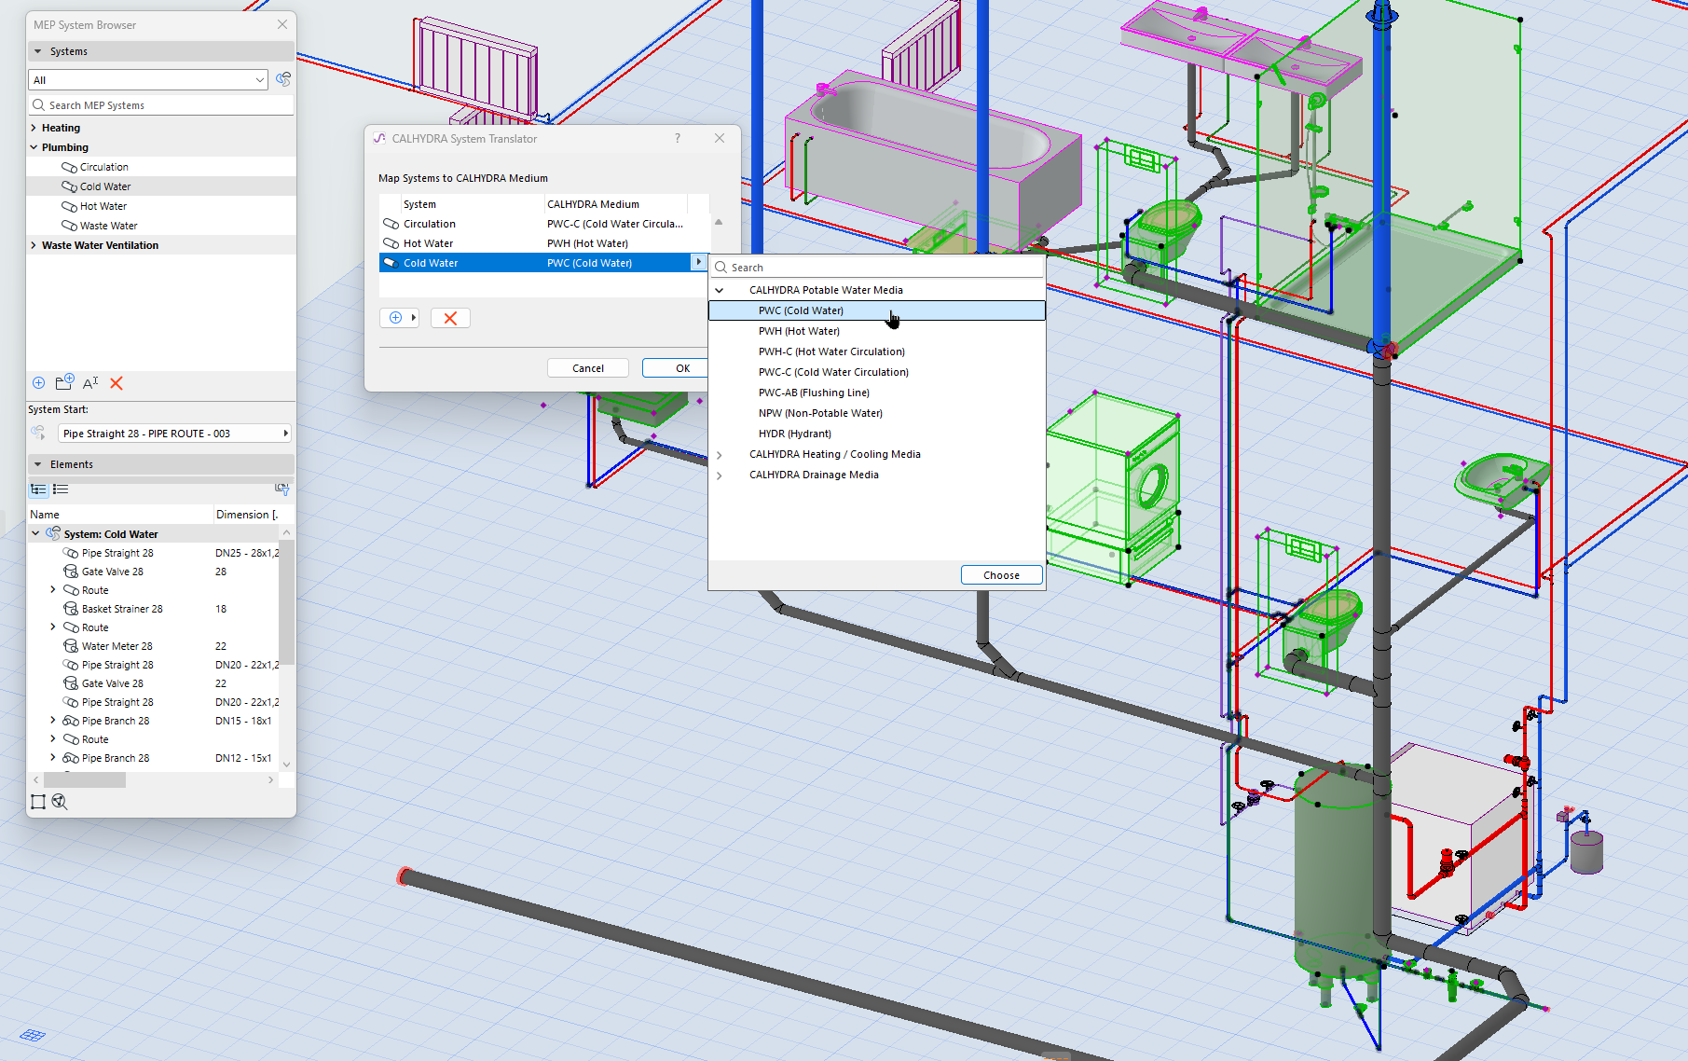The width and height of the screenshot is (1688, 1061).
Task: Click red X delete button in System Translator
Action: [450, 318]
